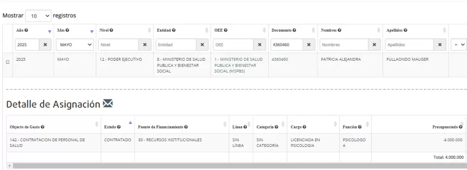The width and height of the screenshot is (467, 170).
Task: Click the help icon next to Entidad
Action: click(174, 30)
